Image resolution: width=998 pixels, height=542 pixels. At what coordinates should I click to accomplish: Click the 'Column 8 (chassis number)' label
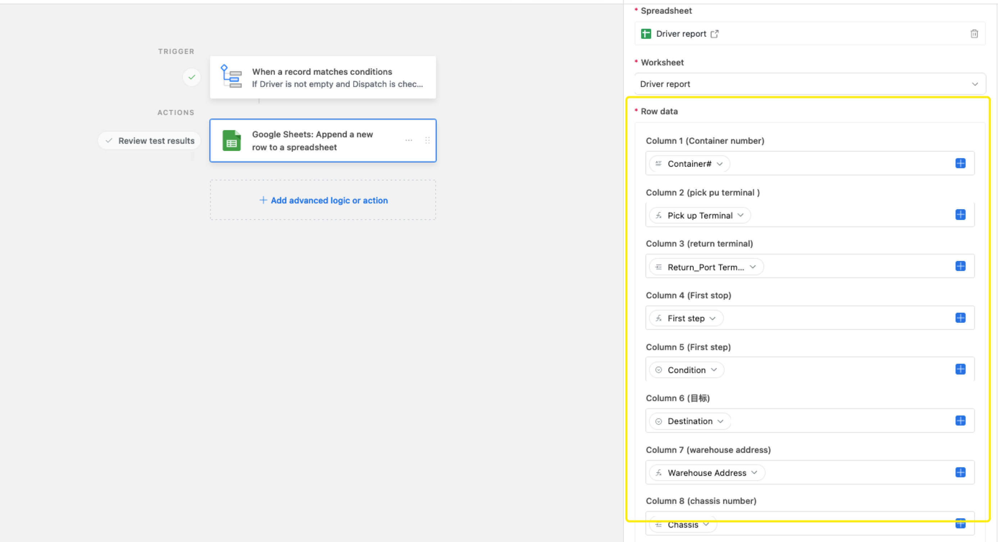[701, 501]
